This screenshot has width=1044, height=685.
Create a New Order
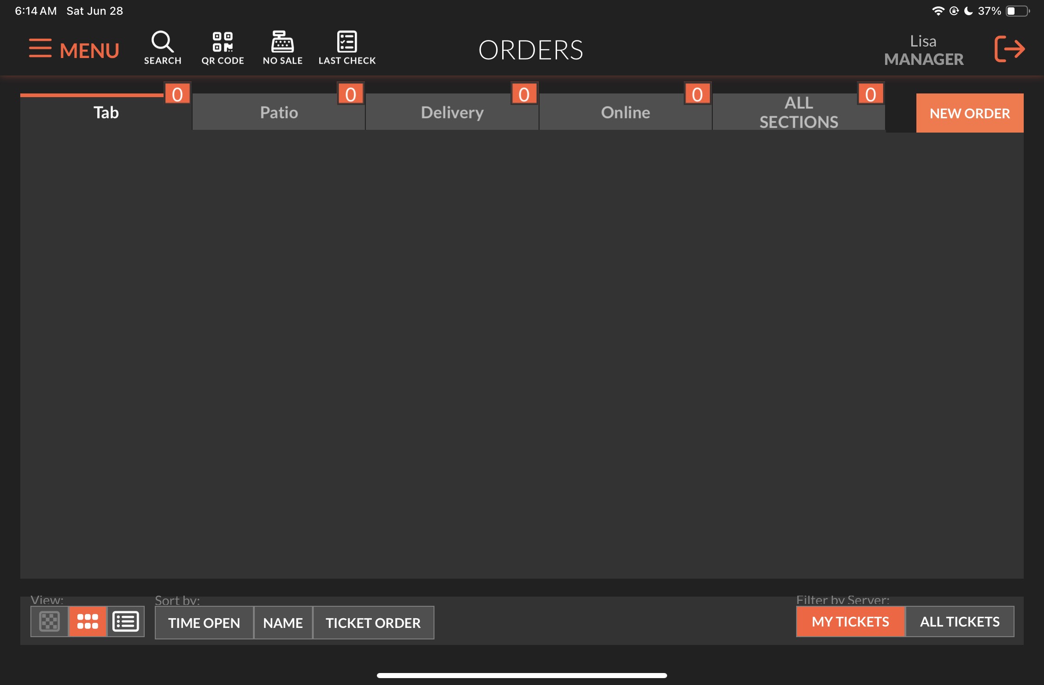tap(969, 113)
